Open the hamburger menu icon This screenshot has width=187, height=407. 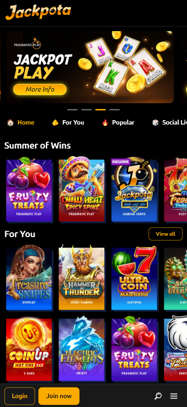click(174, 396)
